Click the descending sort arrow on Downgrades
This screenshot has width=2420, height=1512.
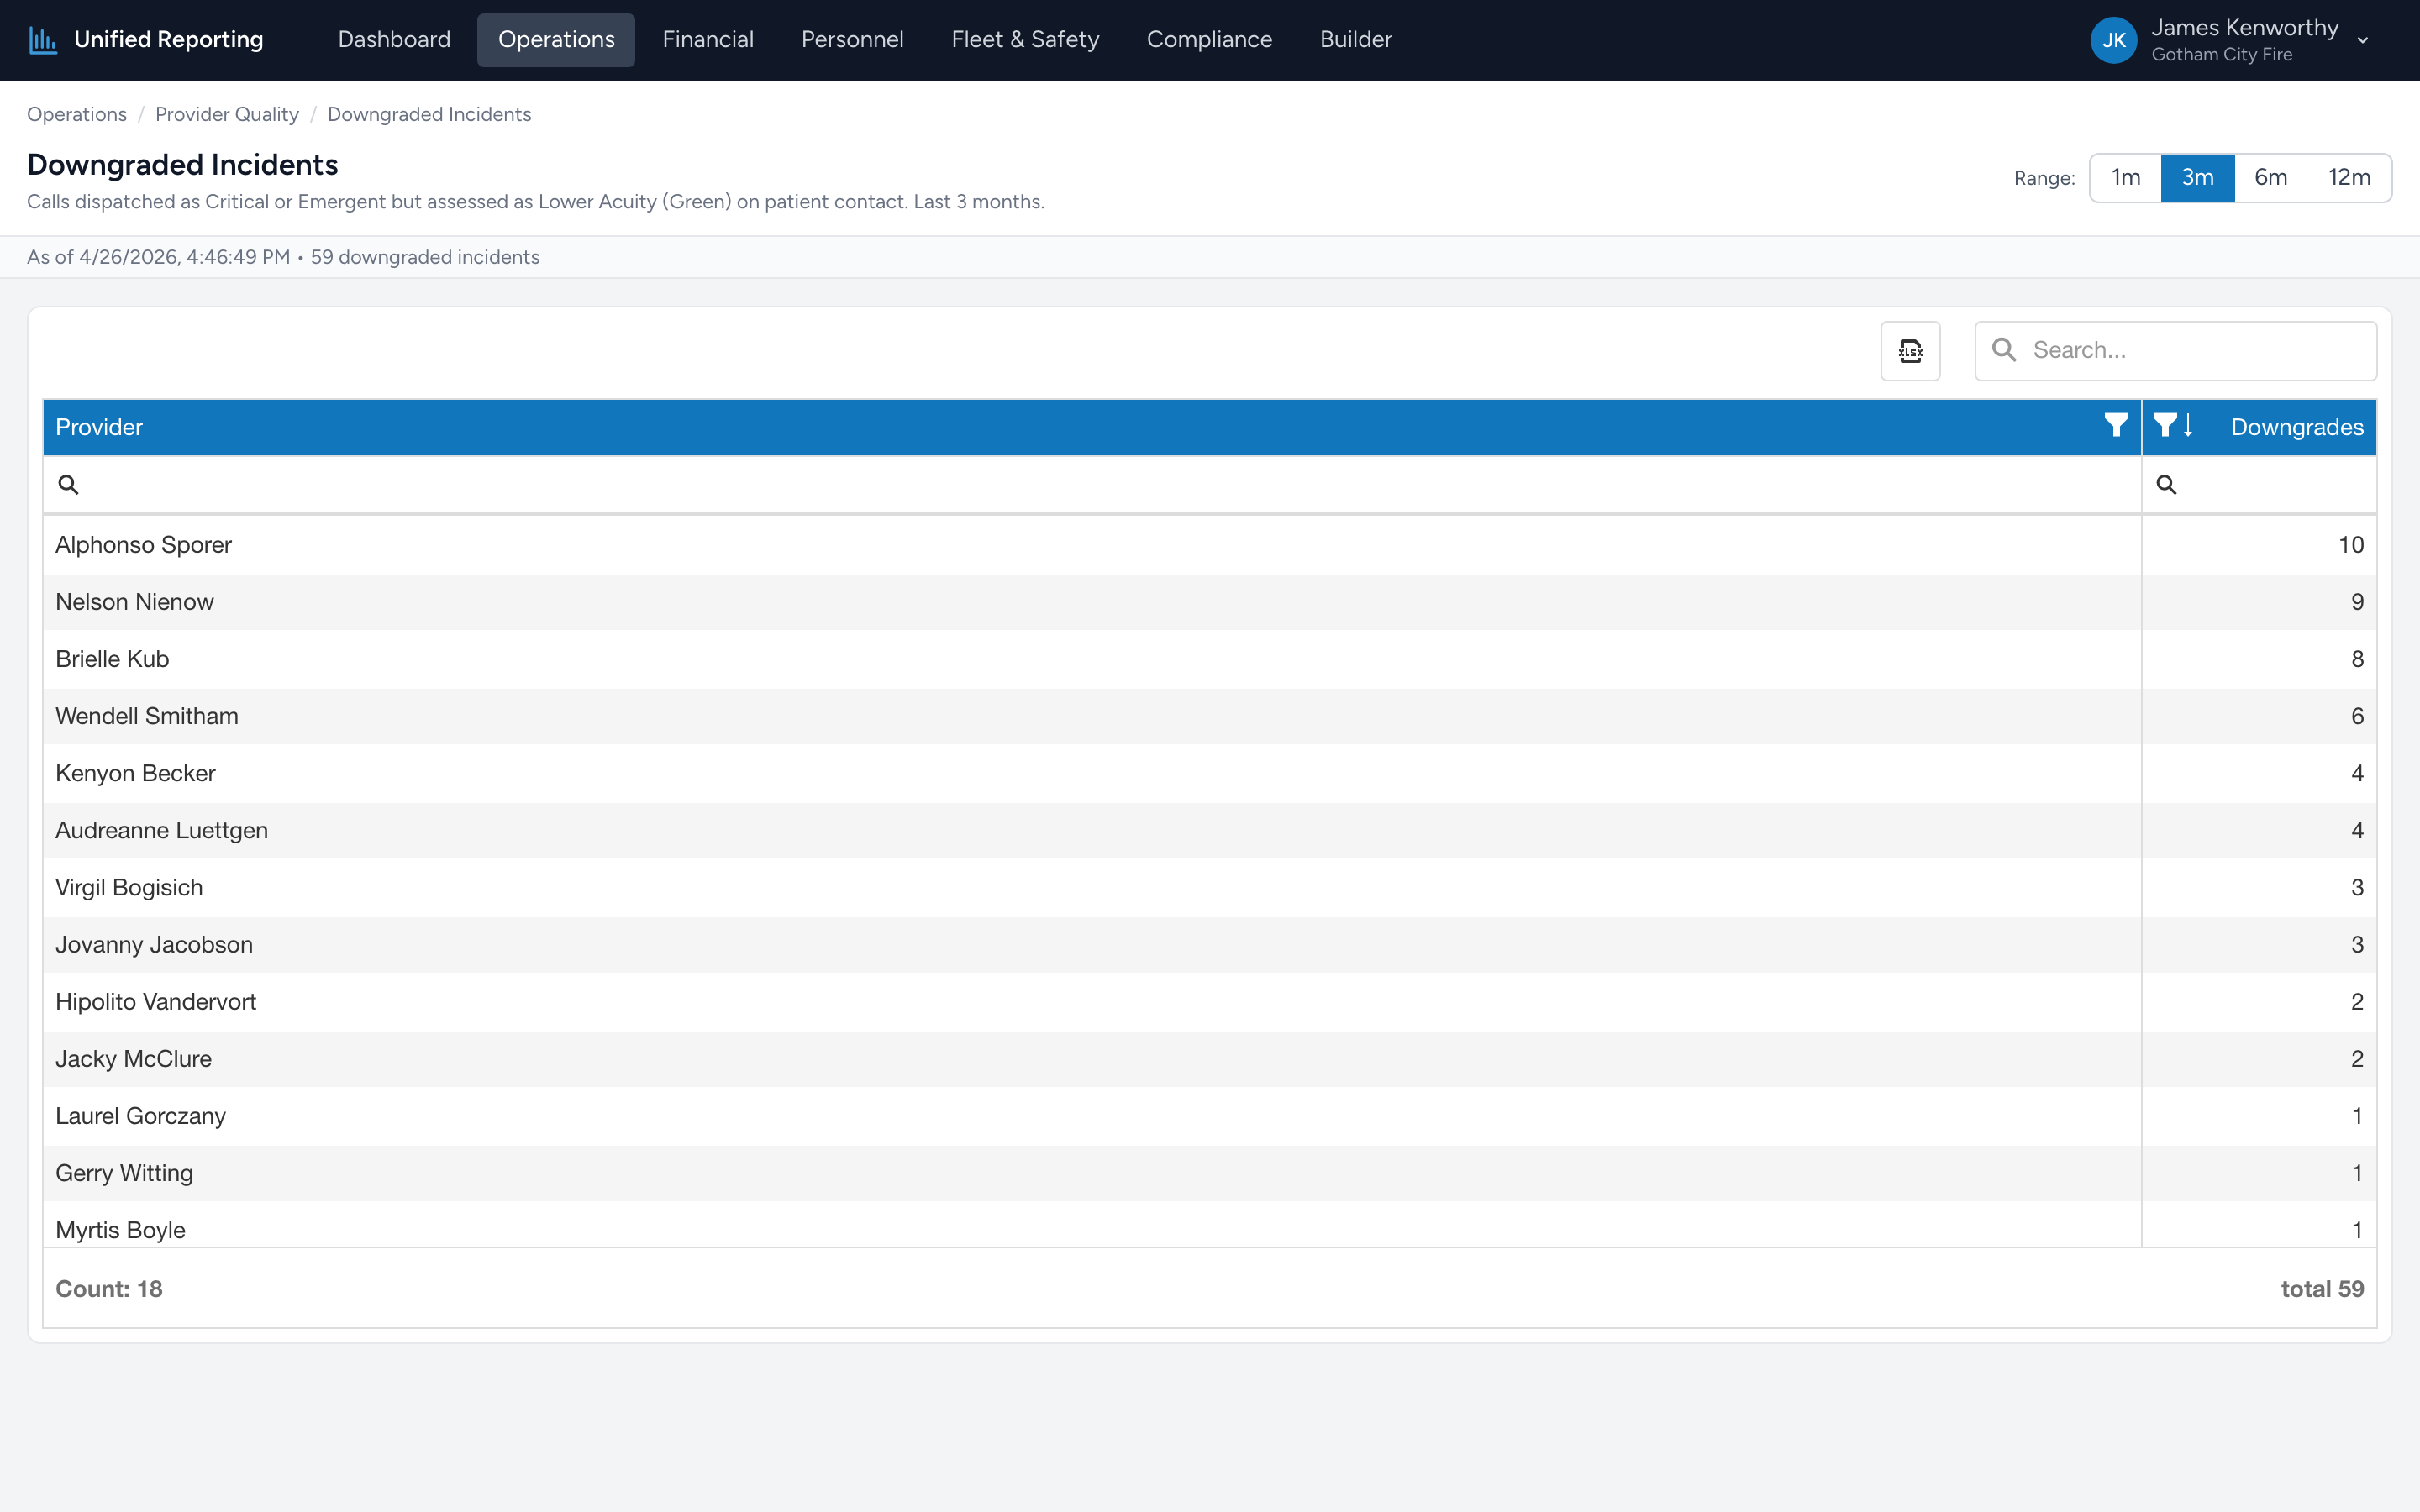click(2188, 426)
